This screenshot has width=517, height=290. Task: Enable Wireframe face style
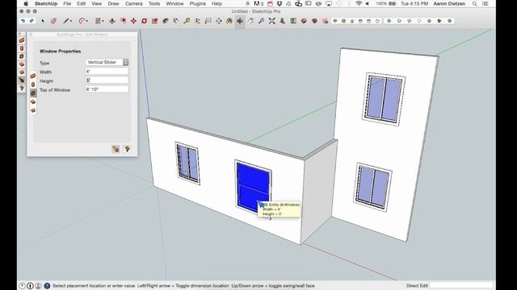click(x=410, y=21)
